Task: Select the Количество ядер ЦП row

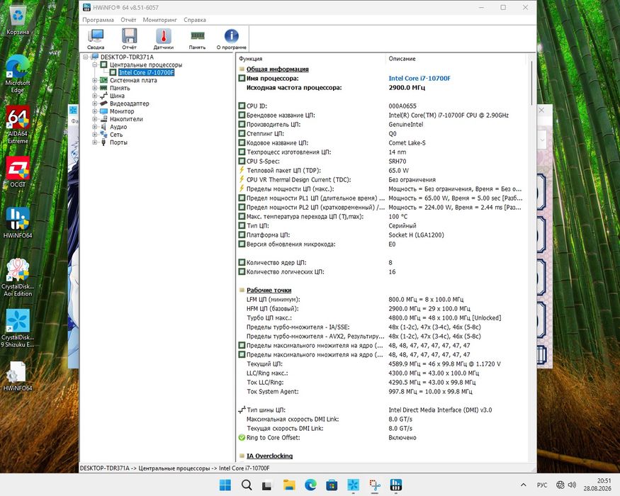Action: pyautogui.click(x=382, y=263)
